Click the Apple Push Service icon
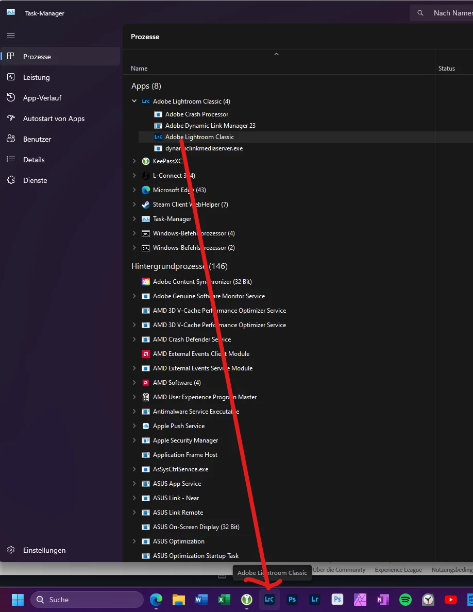473x612 pixels. pyautogui.click(x=146, y=426)
